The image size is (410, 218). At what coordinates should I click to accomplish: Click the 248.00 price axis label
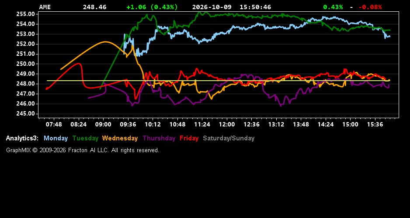click(x=26, y=84)
